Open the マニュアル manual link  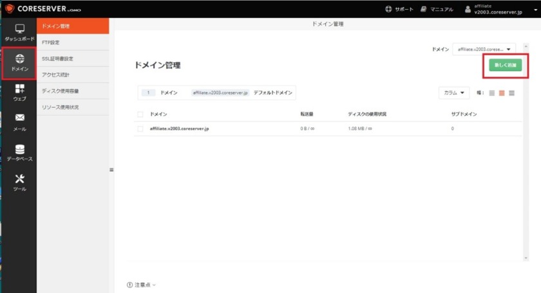point(437,9)
